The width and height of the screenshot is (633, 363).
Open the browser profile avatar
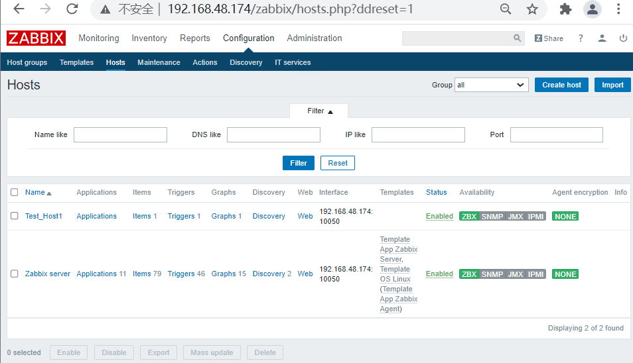[x=593, y=9]
